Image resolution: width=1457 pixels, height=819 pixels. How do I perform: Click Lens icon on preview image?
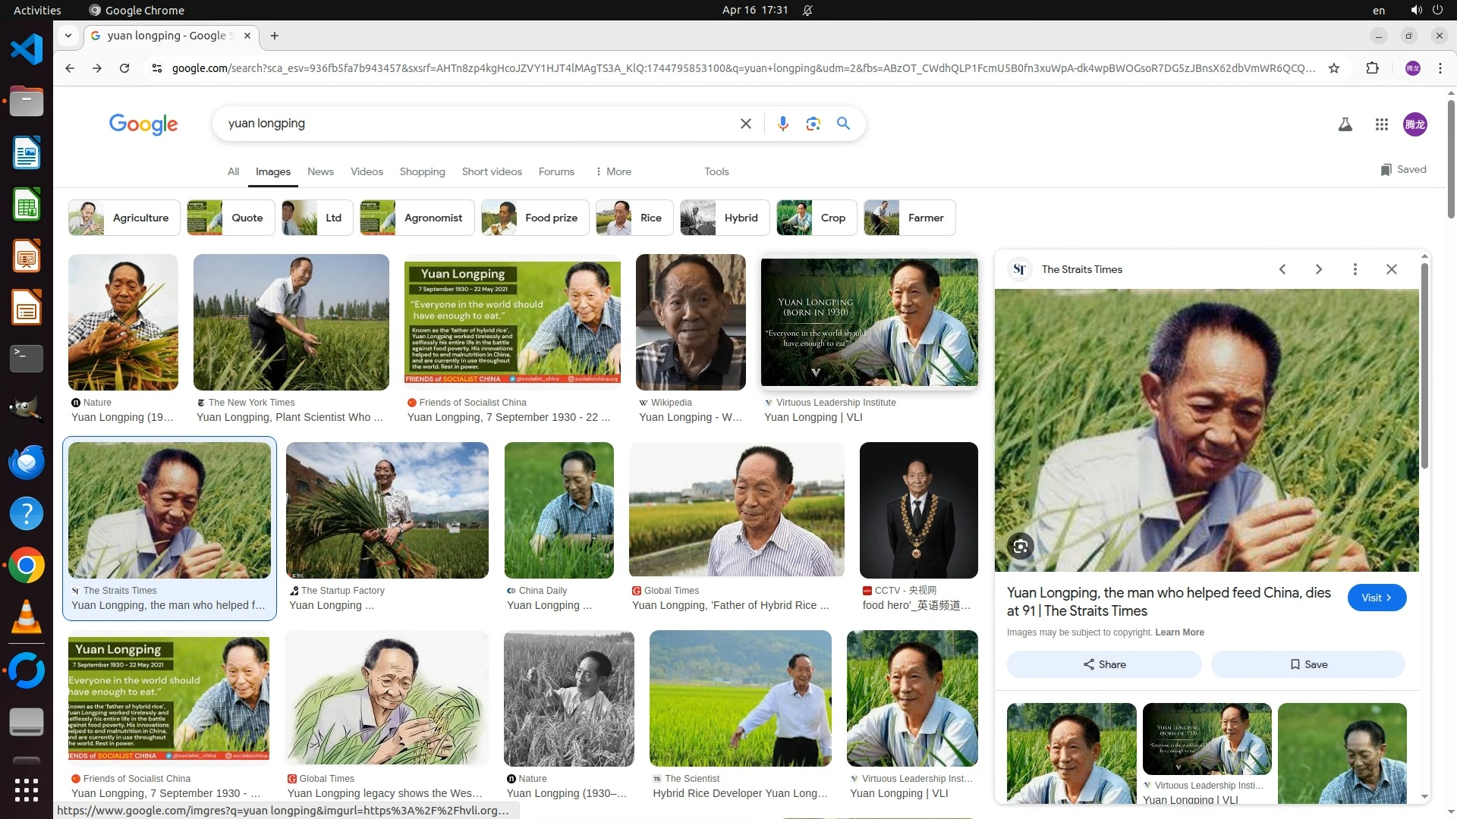coord(1021,546)
